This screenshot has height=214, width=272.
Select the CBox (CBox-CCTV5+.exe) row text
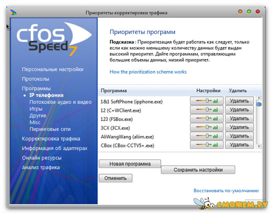(x=127, y=146)
